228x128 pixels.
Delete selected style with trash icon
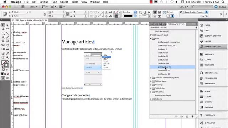(x=192, y=116)
